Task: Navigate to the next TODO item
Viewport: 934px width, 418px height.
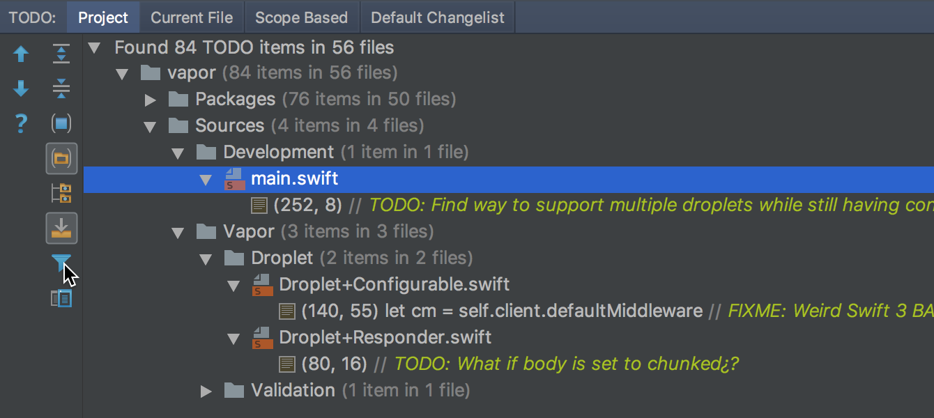Action: tap(21, 89)
